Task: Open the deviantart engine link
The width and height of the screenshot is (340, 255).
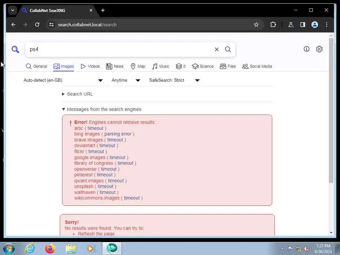Action: point(85,145)
